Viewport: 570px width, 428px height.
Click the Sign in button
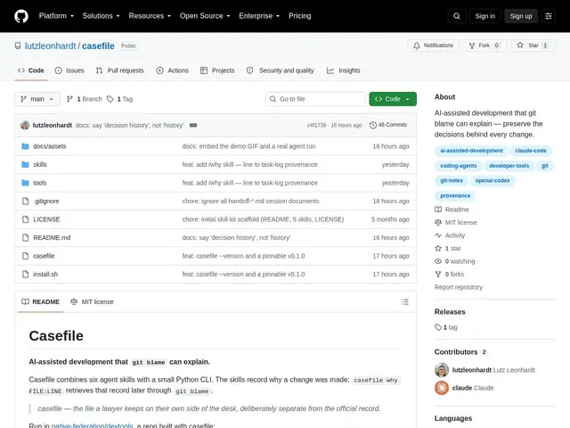pyautogui.click(x=484, y=16)
